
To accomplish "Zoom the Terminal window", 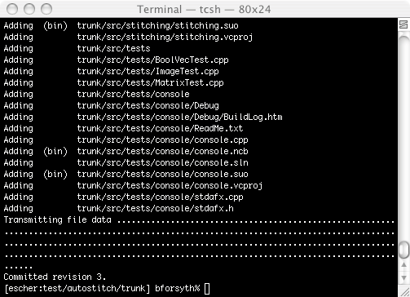I will pos(46,9).
